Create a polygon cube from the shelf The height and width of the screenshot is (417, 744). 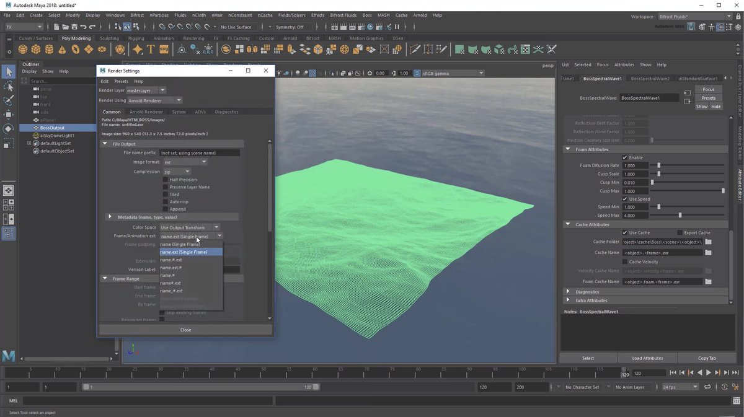click(x=36, y=50)
